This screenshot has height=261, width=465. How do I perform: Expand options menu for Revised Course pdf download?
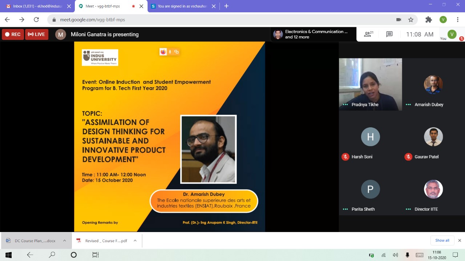pos(135,240)
